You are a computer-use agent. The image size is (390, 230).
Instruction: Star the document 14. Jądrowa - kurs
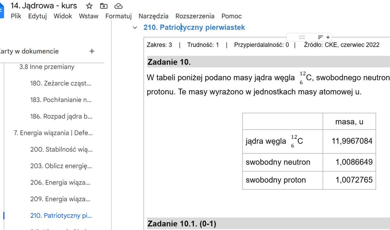89,6
